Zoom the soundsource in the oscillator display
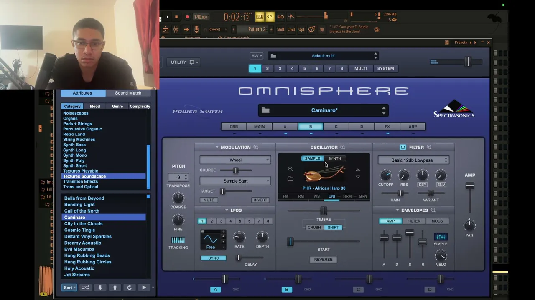The image size is (535, 300). 290,169
